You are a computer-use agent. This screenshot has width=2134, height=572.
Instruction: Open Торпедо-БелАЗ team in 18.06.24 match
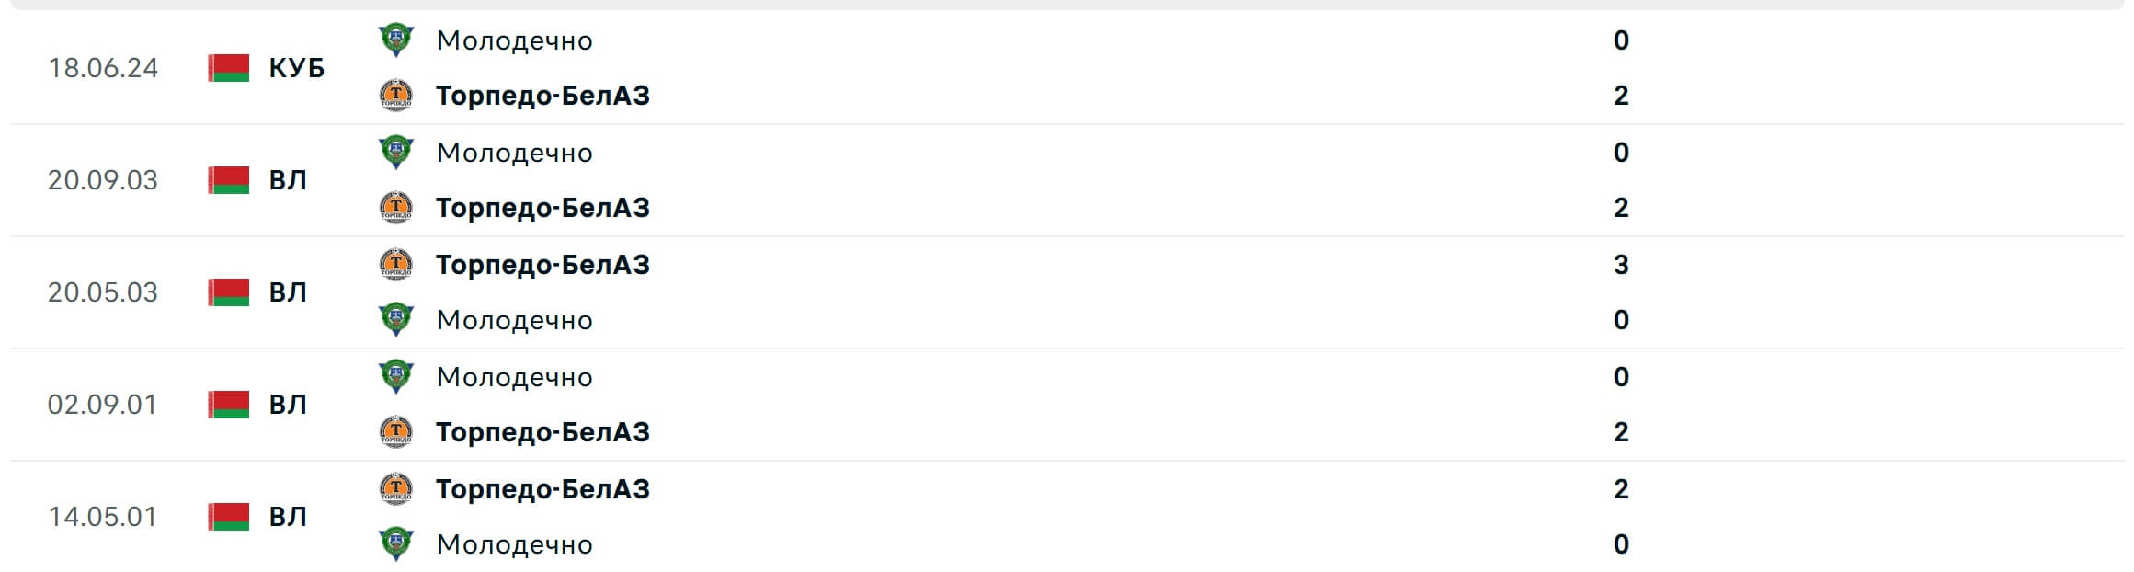point(542,96)
